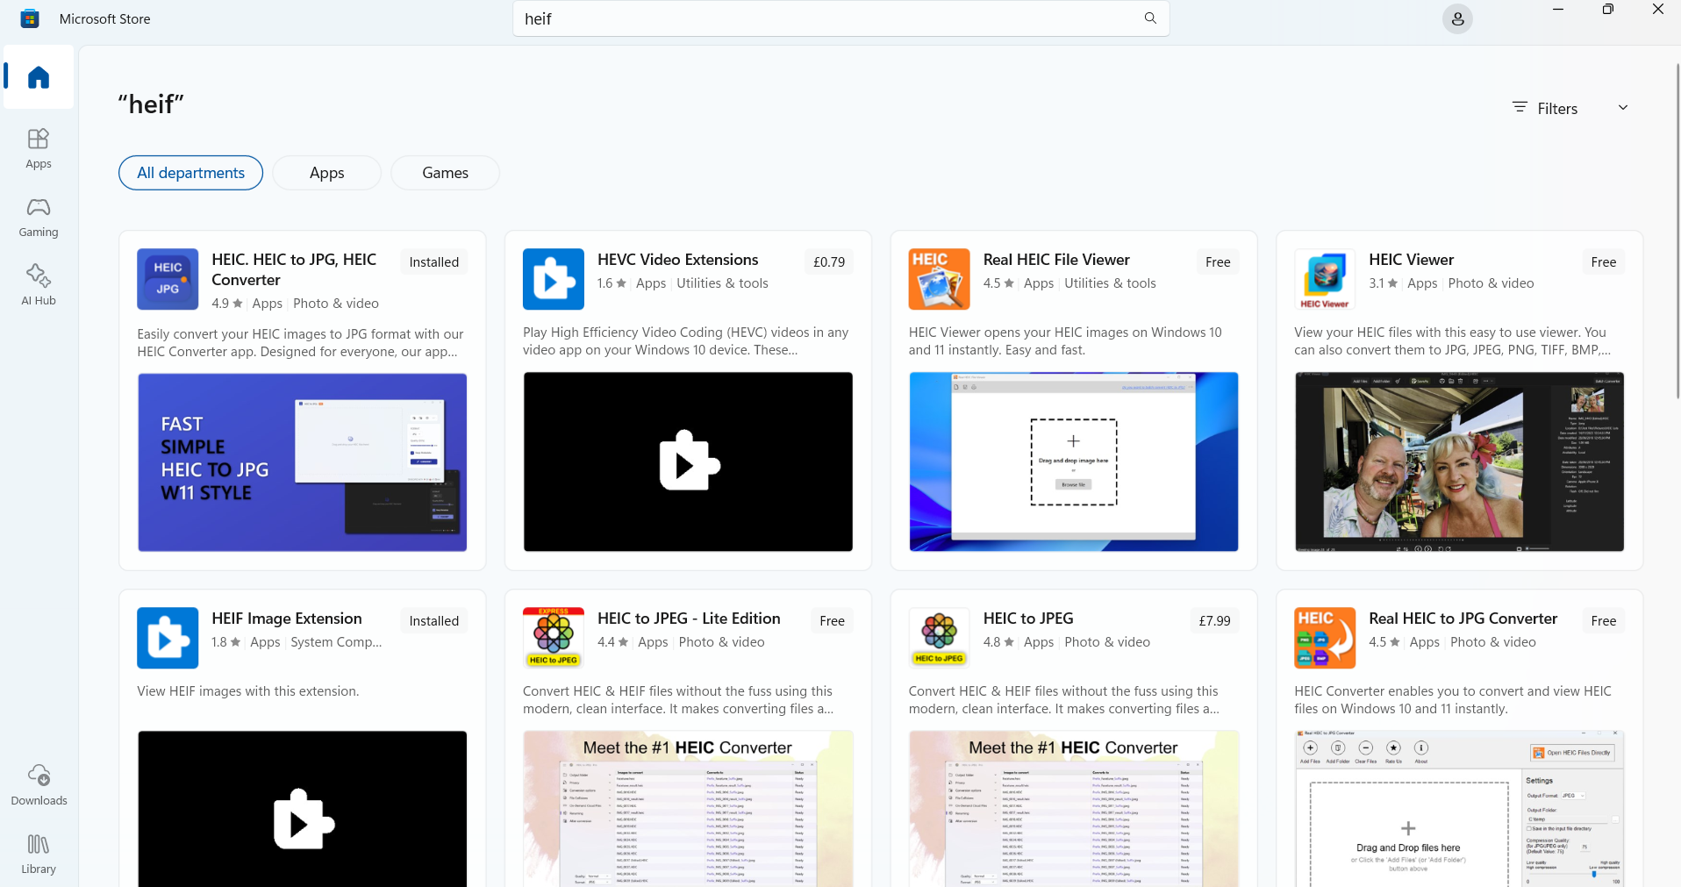The width and height of the screenshot is (1681, 887).
Task: Click 'Utilities & tools' under HEVC Video Extensions
Action: pyautogui.click(x=722, y=283)
